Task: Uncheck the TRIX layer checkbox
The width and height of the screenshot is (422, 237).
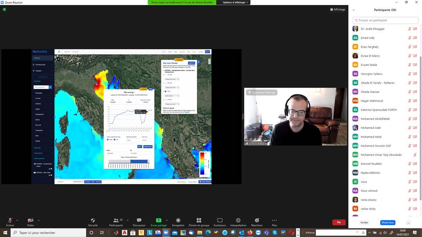Action: (x=165, y=91)
